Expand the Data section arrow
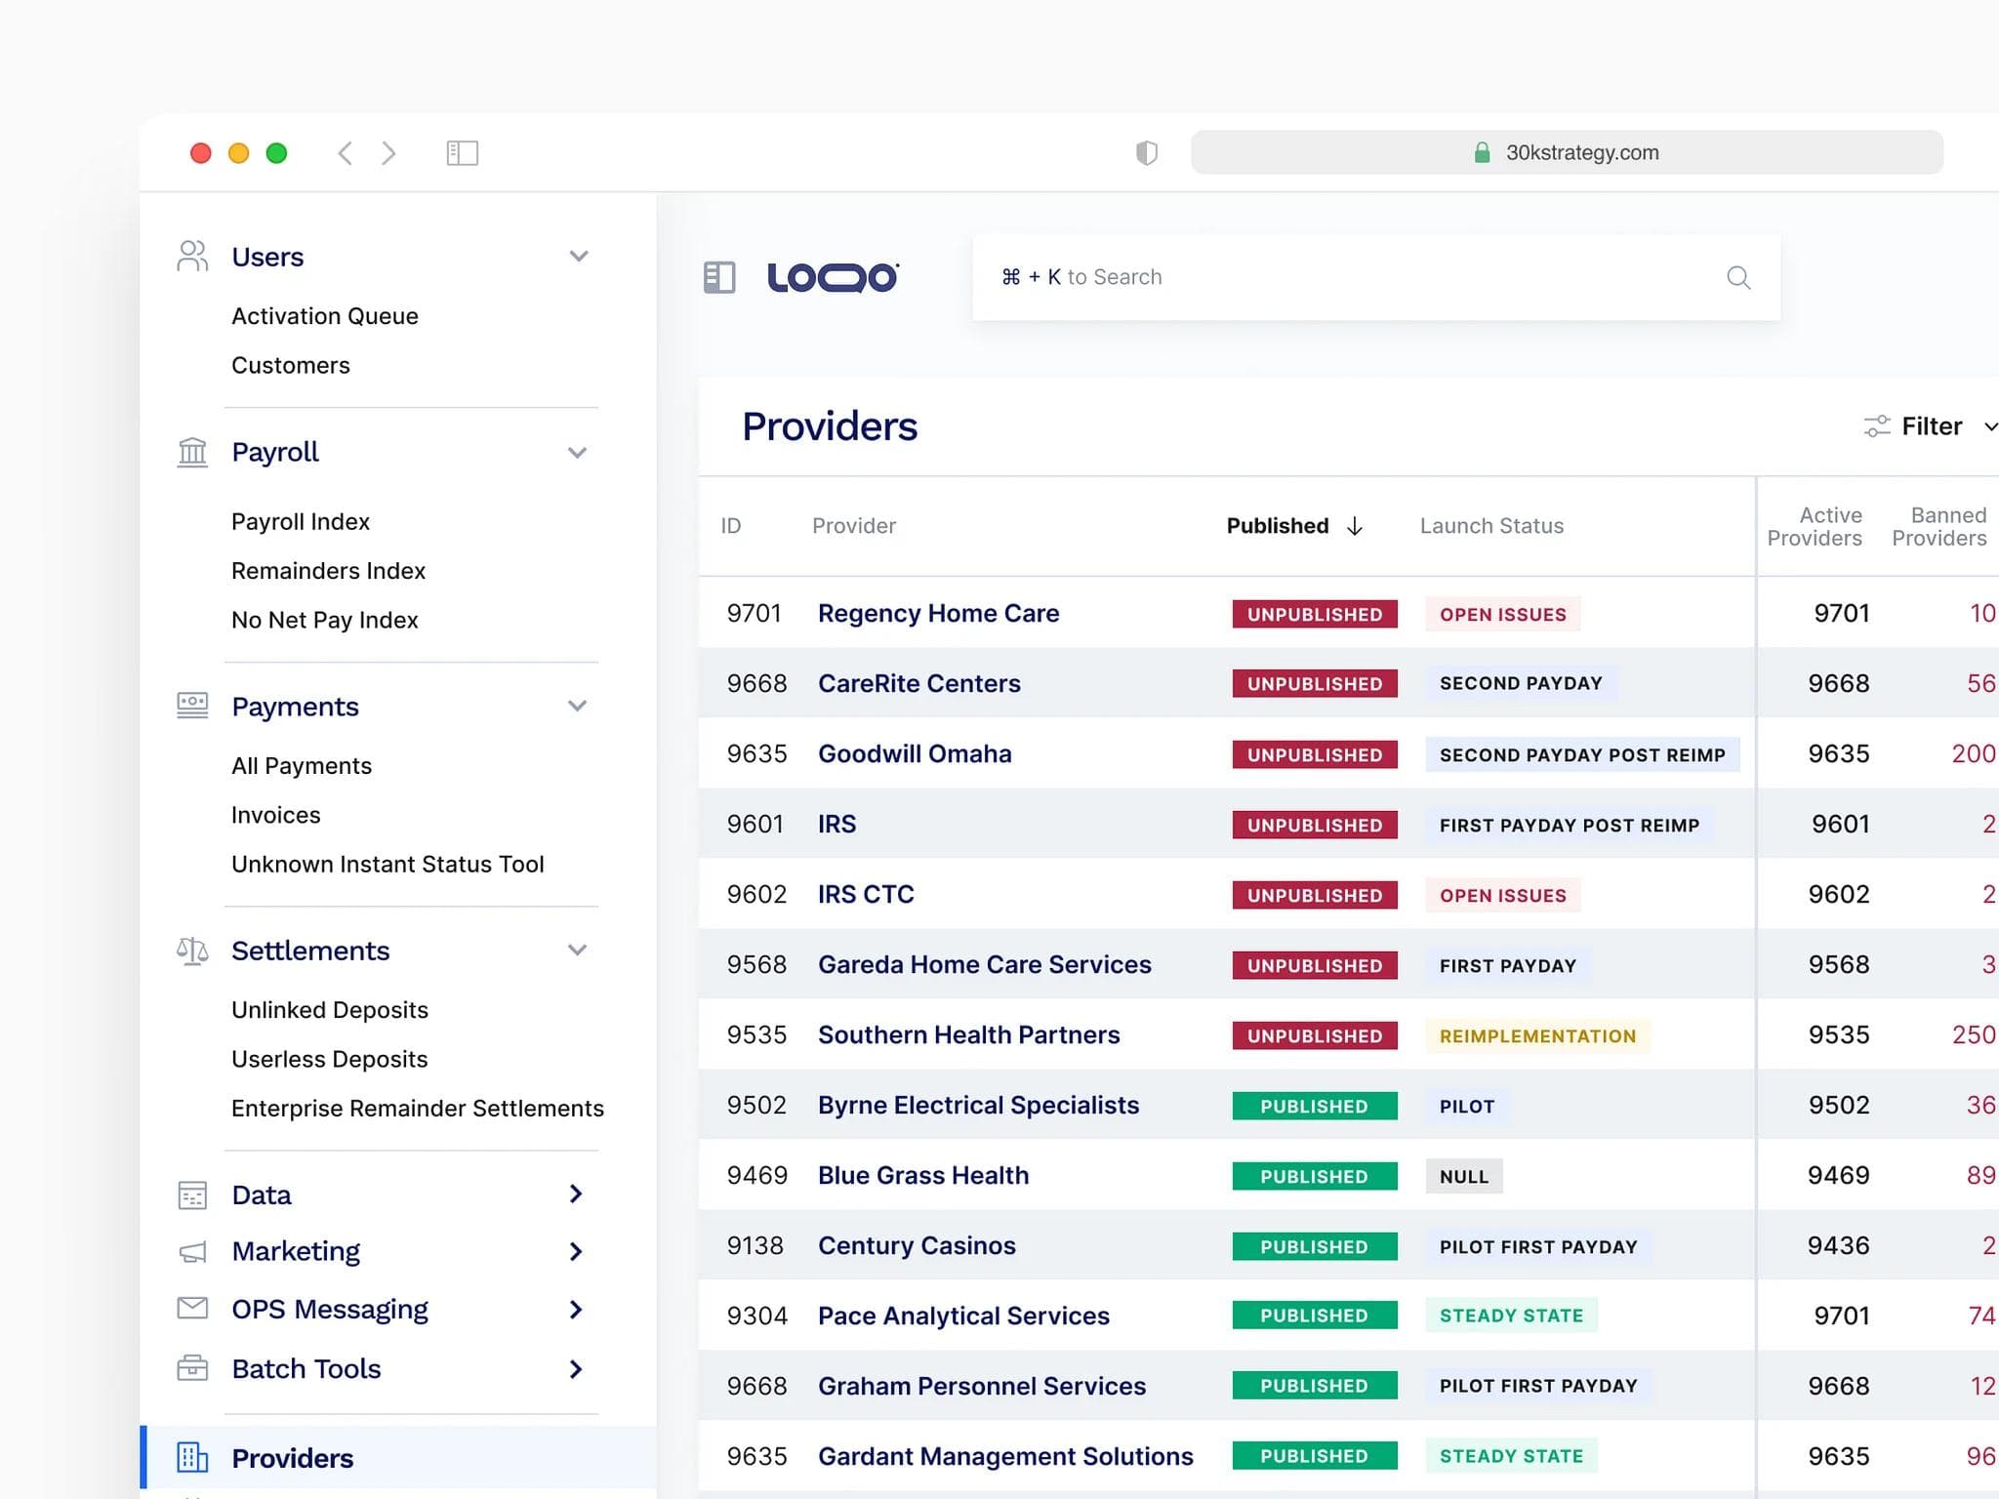The image size is (1999, 1499). tap(576, 1194)
